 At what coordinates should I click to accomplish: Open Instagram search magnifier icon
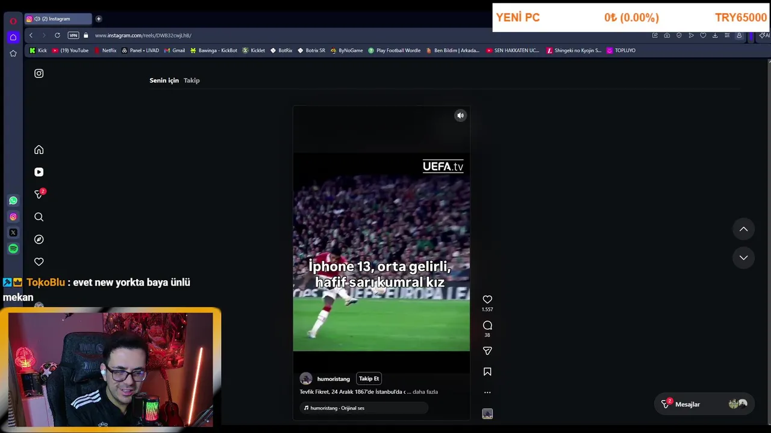point(39,217)
